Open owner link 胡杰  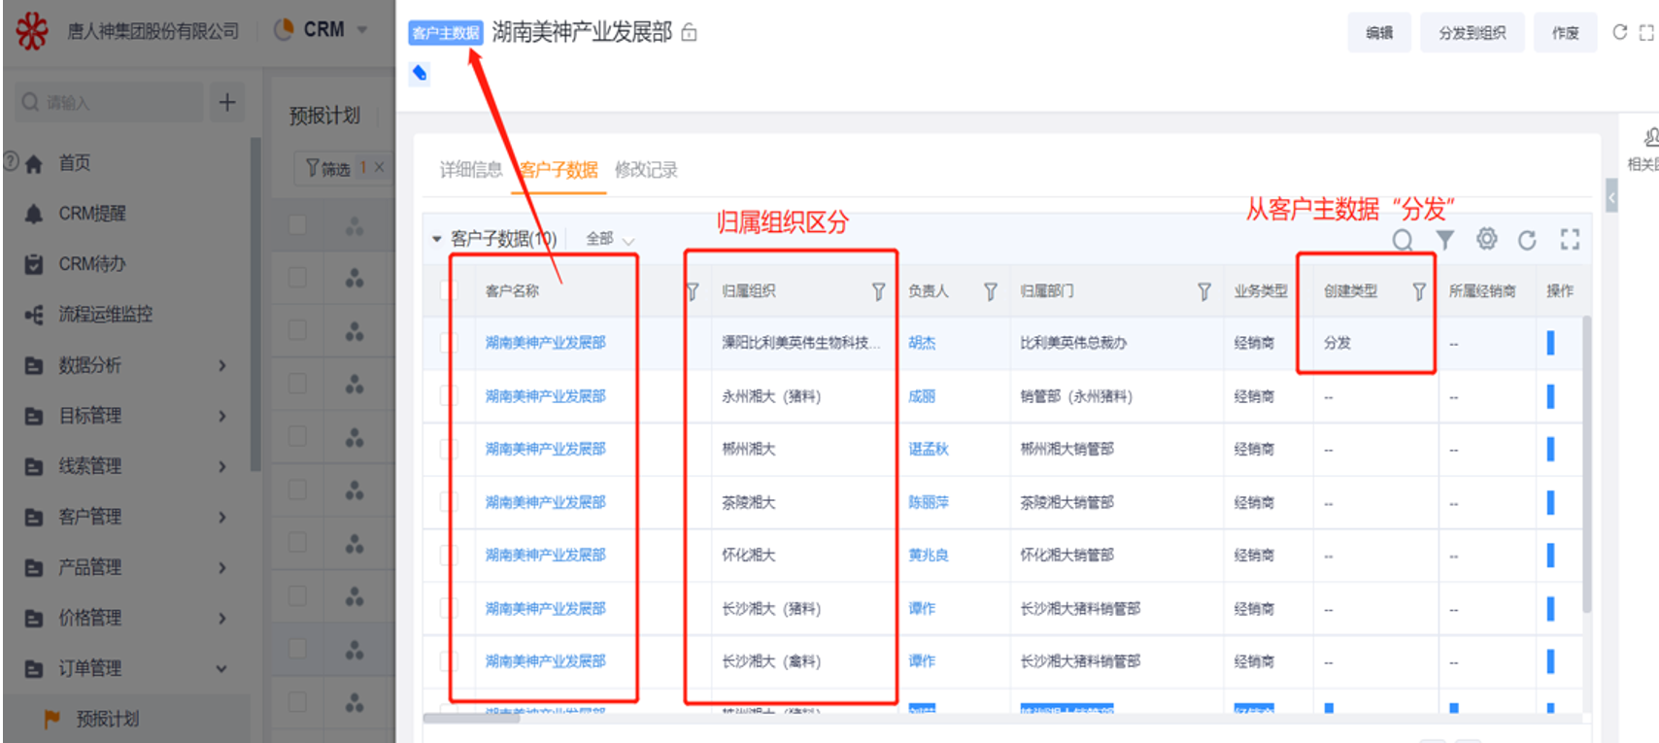922,343
